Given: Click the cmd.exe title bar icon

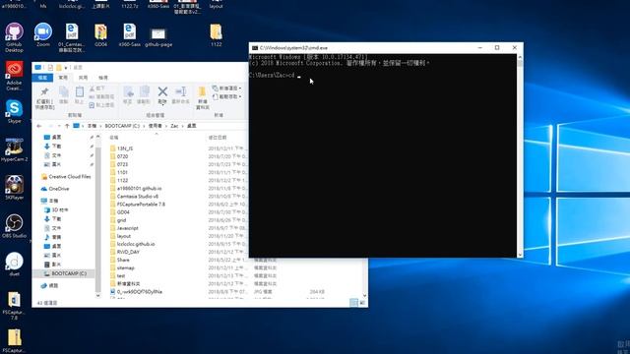Looking at the screenshot, I should 254,48.
